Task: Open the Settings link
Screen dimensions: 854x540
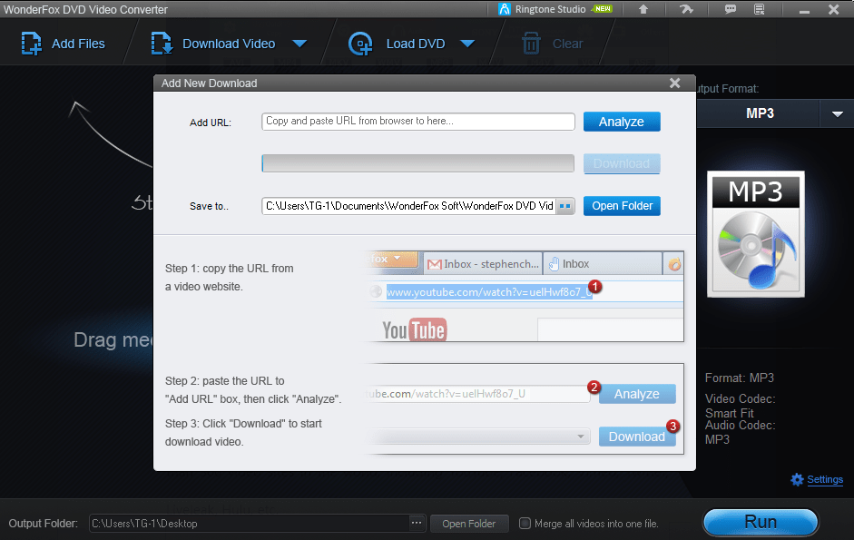Action: click(x=825, y=479)
